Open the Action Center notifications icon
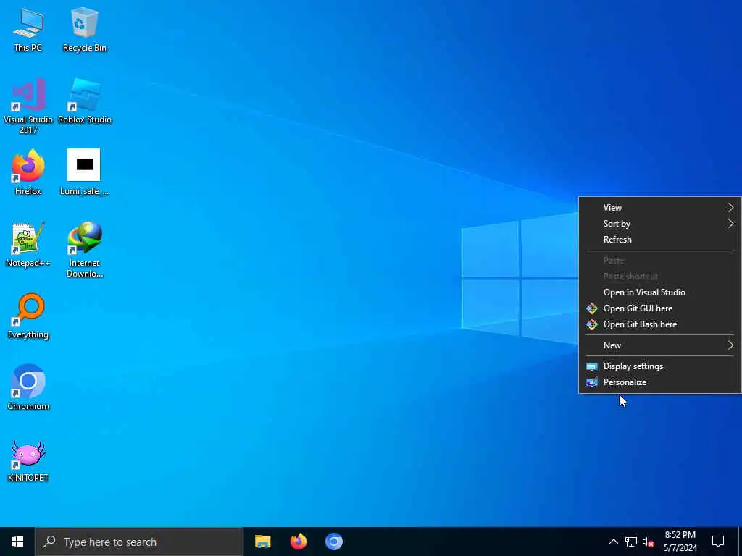 pos(718,542)
